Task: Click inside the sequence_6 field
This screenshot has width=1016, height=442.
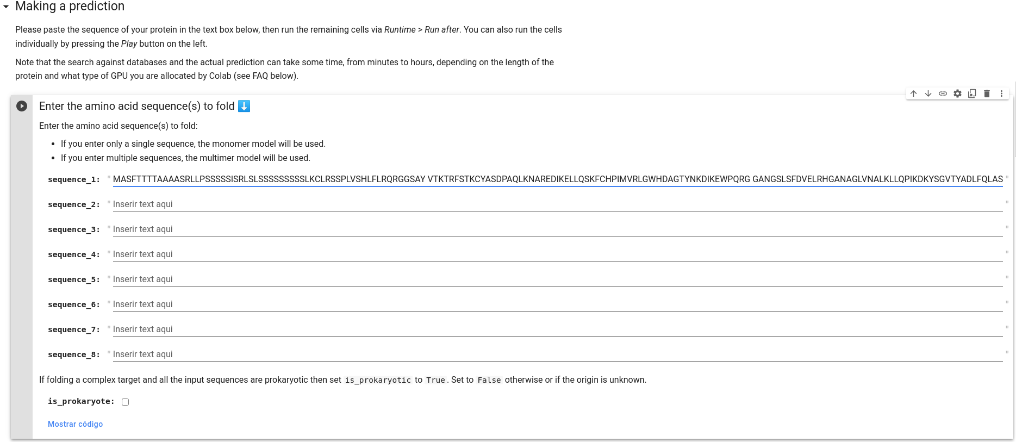Action: (558, 304)
